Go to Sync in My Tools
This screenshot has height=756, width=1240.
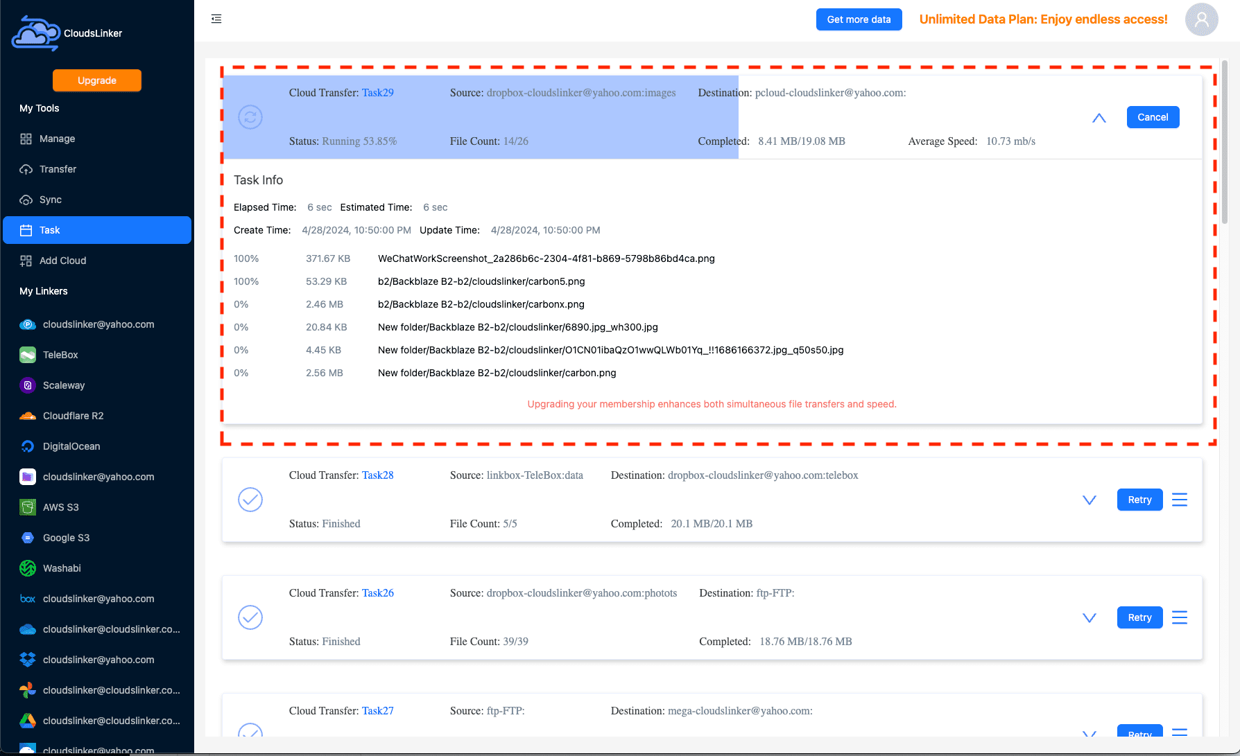point(97,200)
